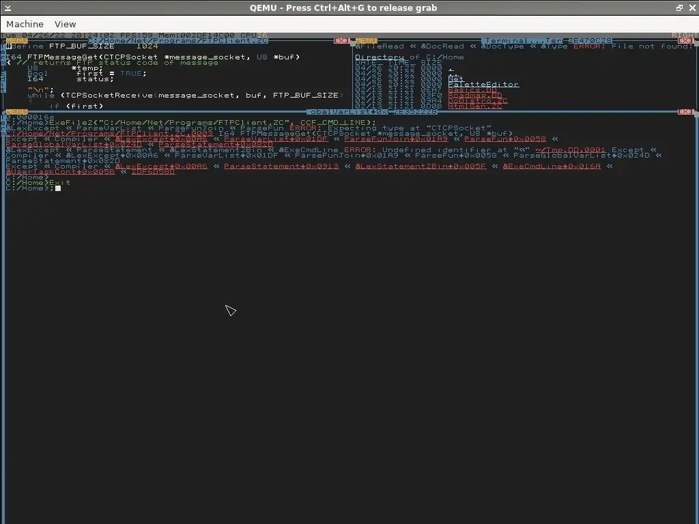699x524 pixels.
Task: Click the C:/Home> prompt cursor line
Action: 33,188
